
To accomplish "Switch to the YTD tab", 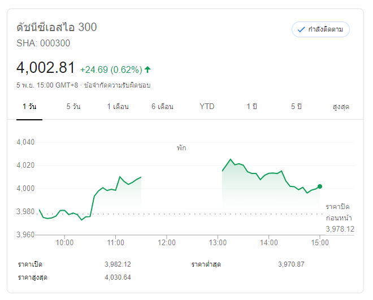I will pos(207,106).
